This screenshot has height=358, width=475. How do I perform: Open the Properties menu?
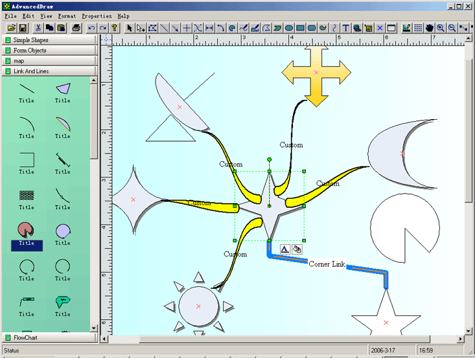[97, 16]
